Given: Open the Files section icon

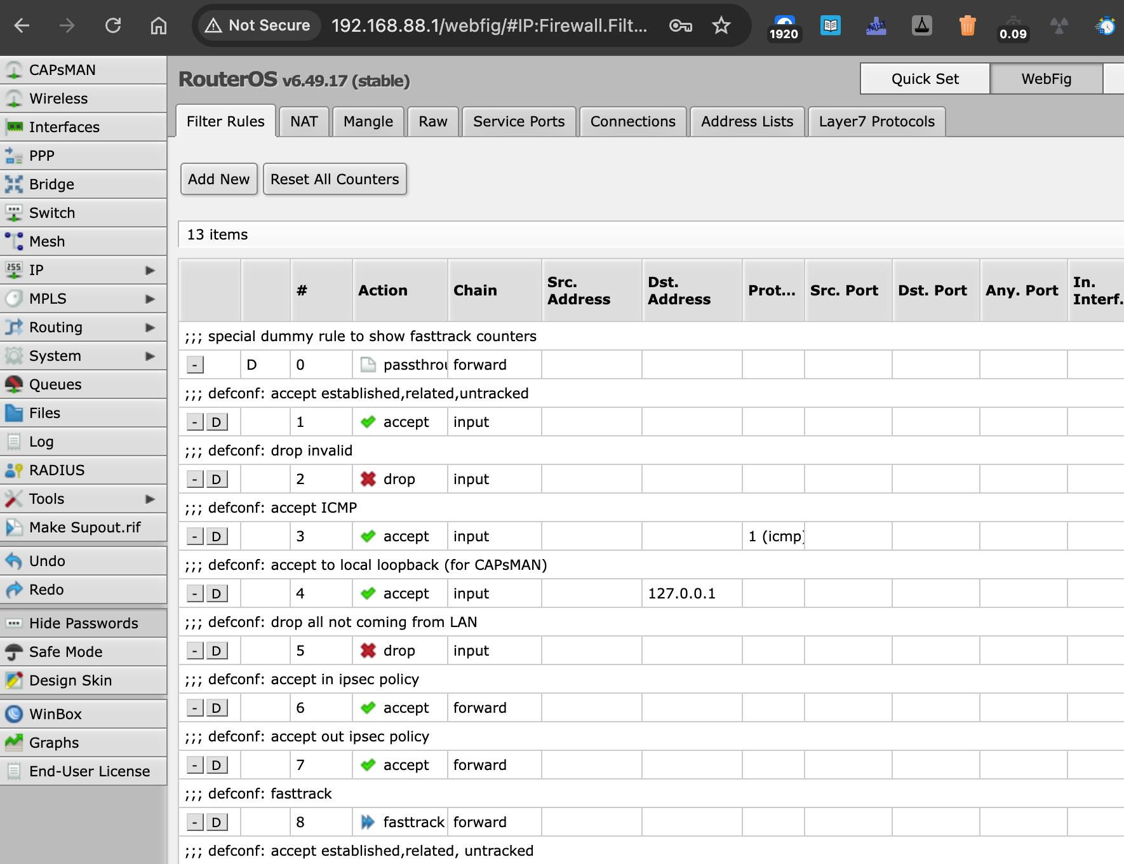Looking at the screenshot, I should pyautogui.click(x=13, y=413).
